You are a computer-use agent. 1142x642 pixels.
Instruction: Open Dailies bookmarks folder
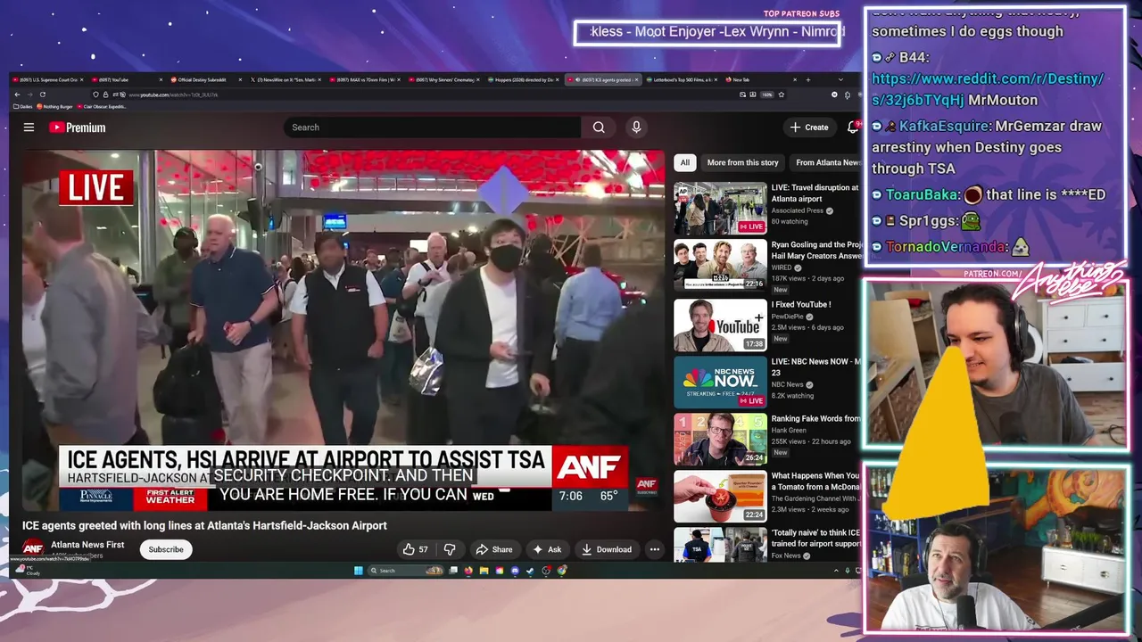click(x=23, y=106)
